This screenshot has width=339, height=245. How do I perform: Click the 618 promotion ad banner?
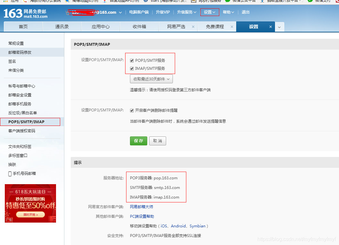pos(30,203)
